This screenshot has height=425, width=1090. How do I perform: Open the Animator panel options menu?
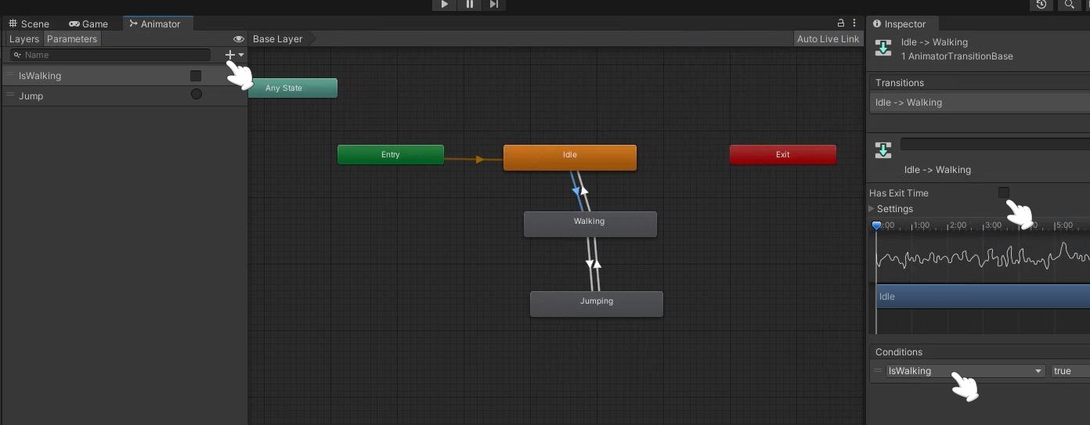[x=854, y=23]
